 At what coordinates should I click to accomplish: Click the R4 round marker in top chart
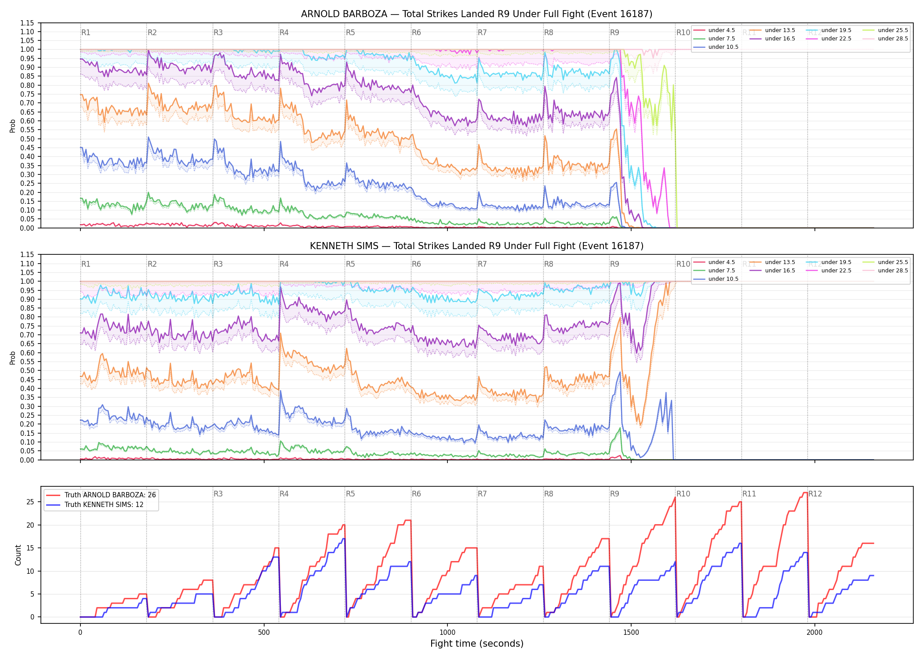284,33
